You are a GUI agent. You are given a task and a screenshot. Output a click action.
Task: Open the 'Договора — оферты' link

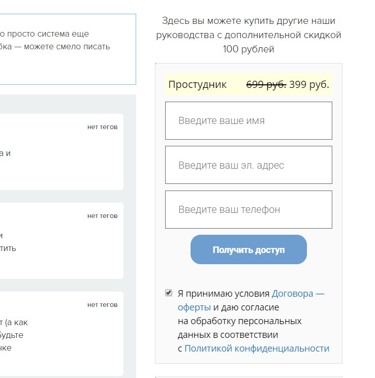[x=298, y=294]
